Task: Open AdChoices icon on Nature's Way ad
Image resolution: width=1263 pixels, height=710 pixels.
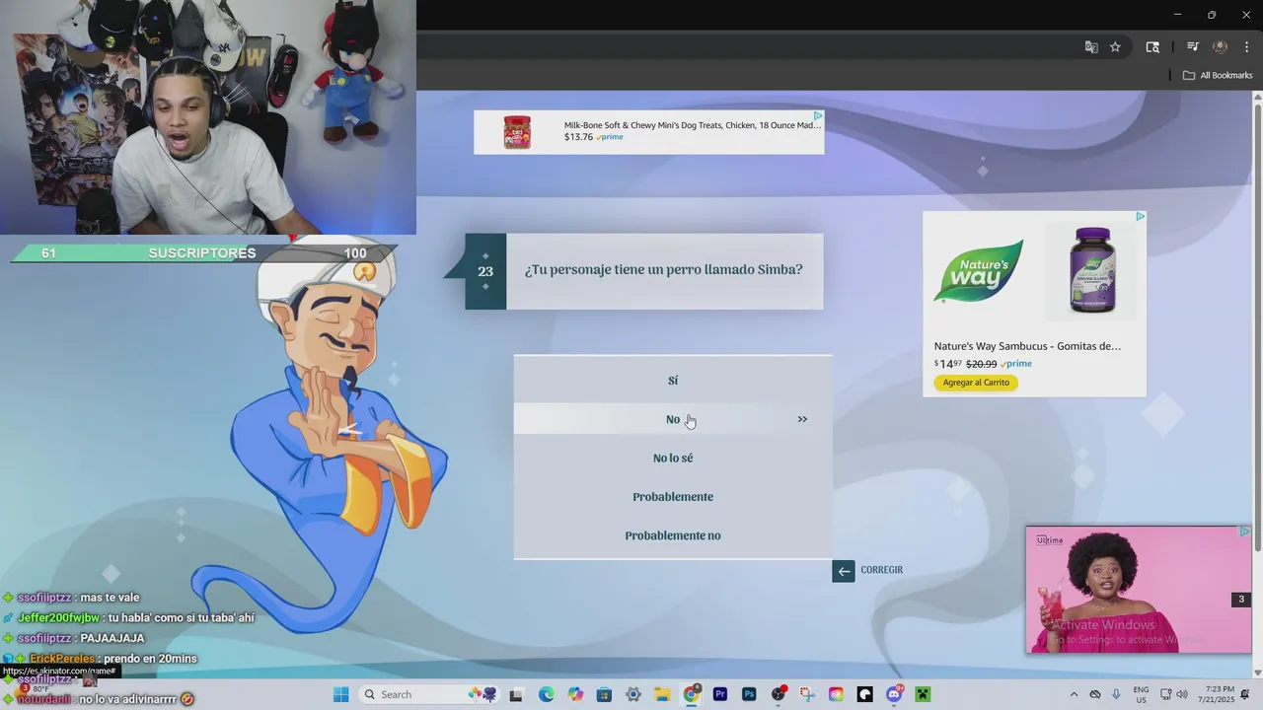Action: click(1140, 216)
